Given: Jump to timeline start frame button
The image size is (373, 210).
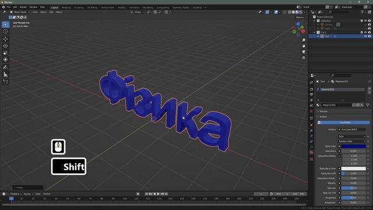Looking at the screenshot, I should coord(146,194).
